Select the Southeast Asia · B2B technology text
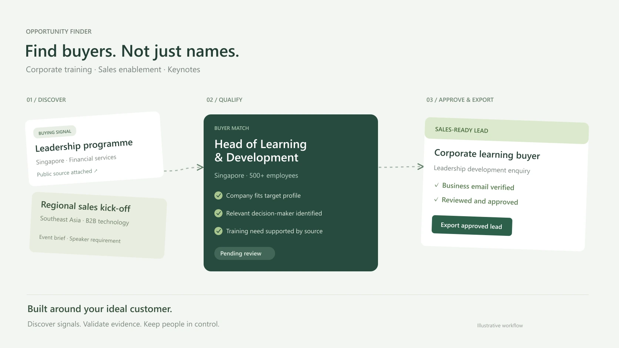619x348 pixels. point(85,220)
